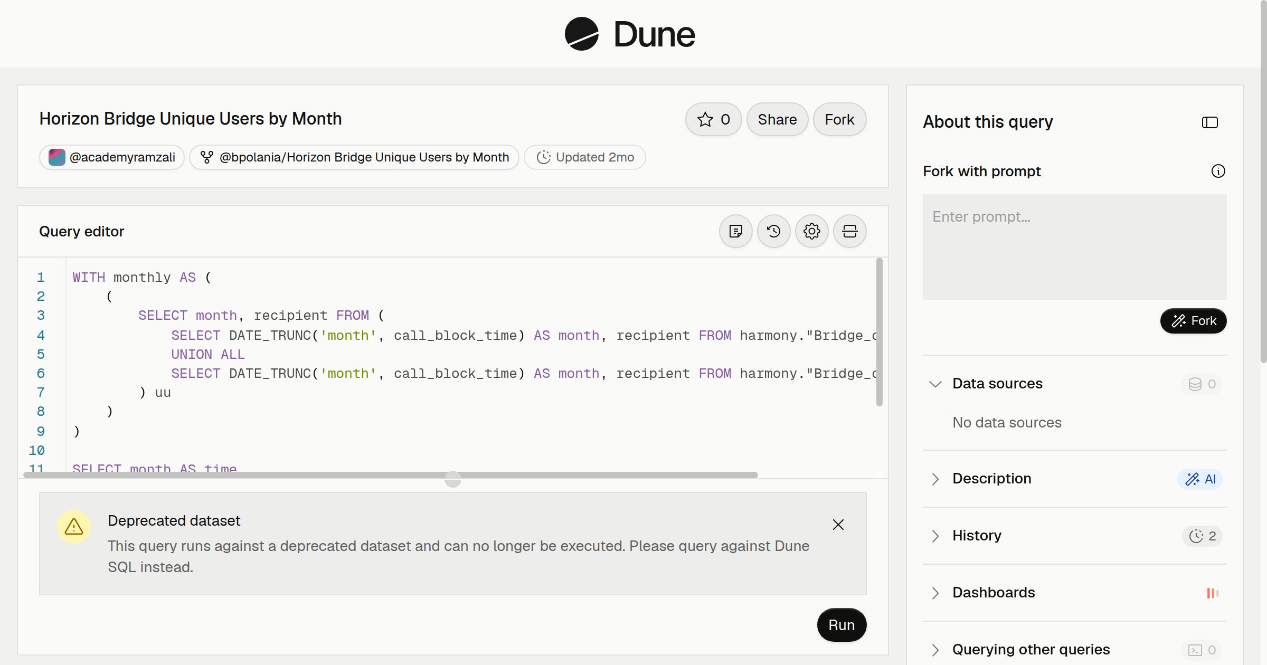Star the Horizon Bridge query

pos(714,119)
